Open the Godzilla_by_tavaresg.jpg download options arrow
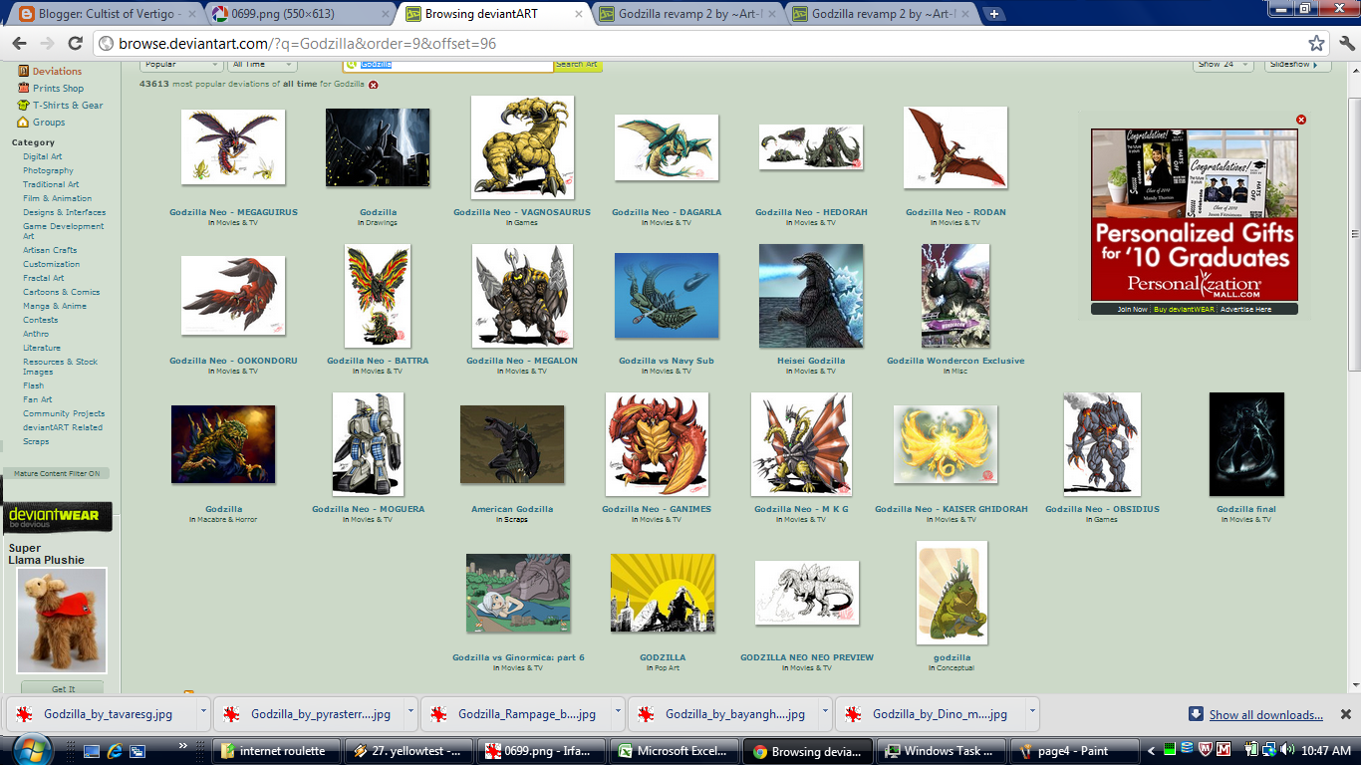The image size is (1361, 765). point(203,713)
